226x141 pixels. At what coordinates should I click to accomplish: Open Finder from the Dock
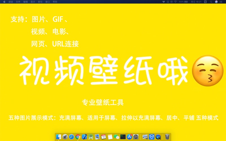pyautogui.click(x=58, y=137)
